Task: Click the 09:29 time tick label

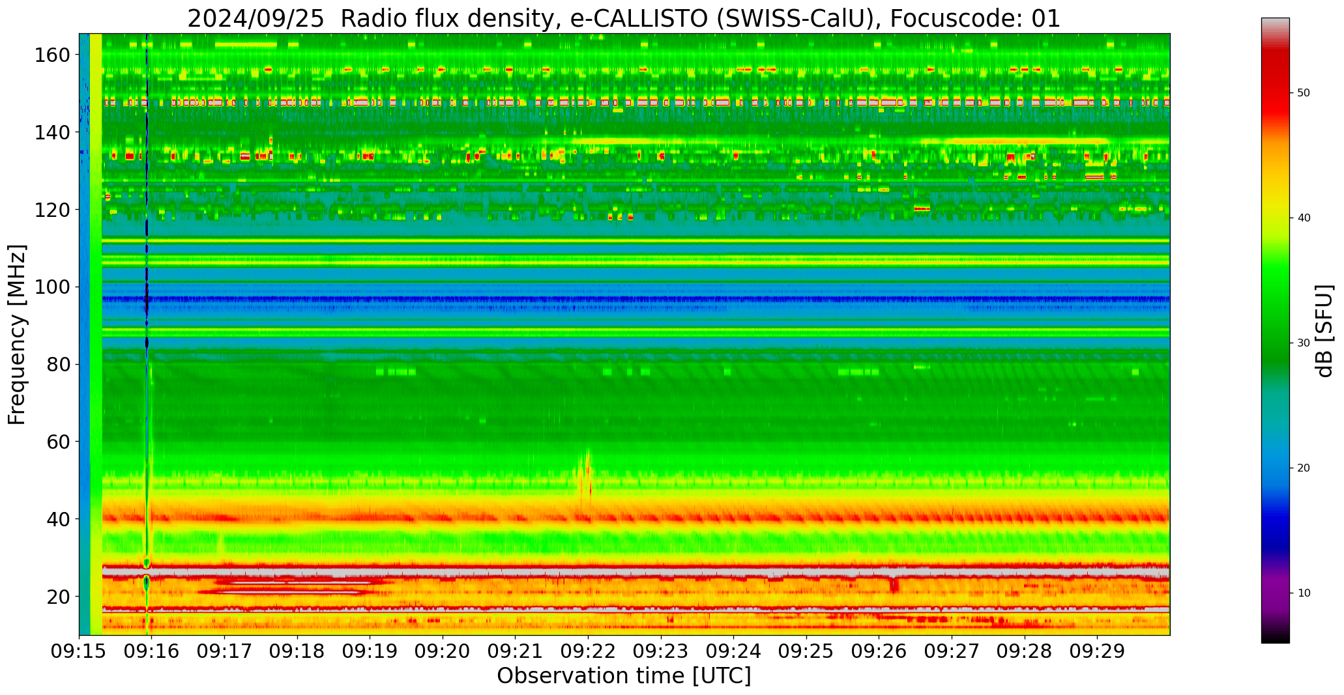Action: 1097,651
